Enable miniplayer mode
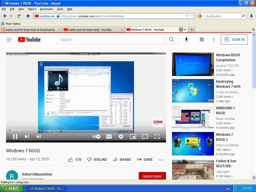256x192 pixels. tap(133, 136)
